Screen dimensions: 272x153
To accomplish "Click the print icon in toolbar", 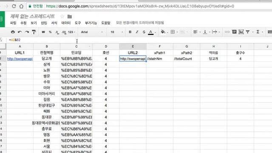I will [13, 32].
